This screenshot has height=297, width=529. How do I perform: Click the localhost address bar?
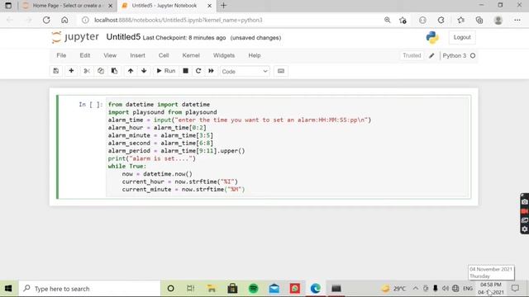pos(179,20)
